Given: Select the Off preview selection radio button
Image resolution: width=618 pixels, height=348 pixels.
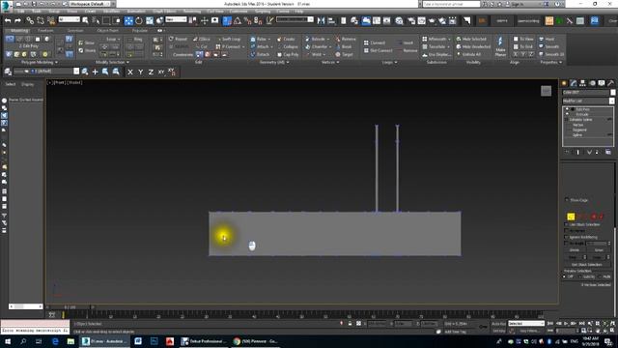Looking at the screenshot, I should point(564,276).
